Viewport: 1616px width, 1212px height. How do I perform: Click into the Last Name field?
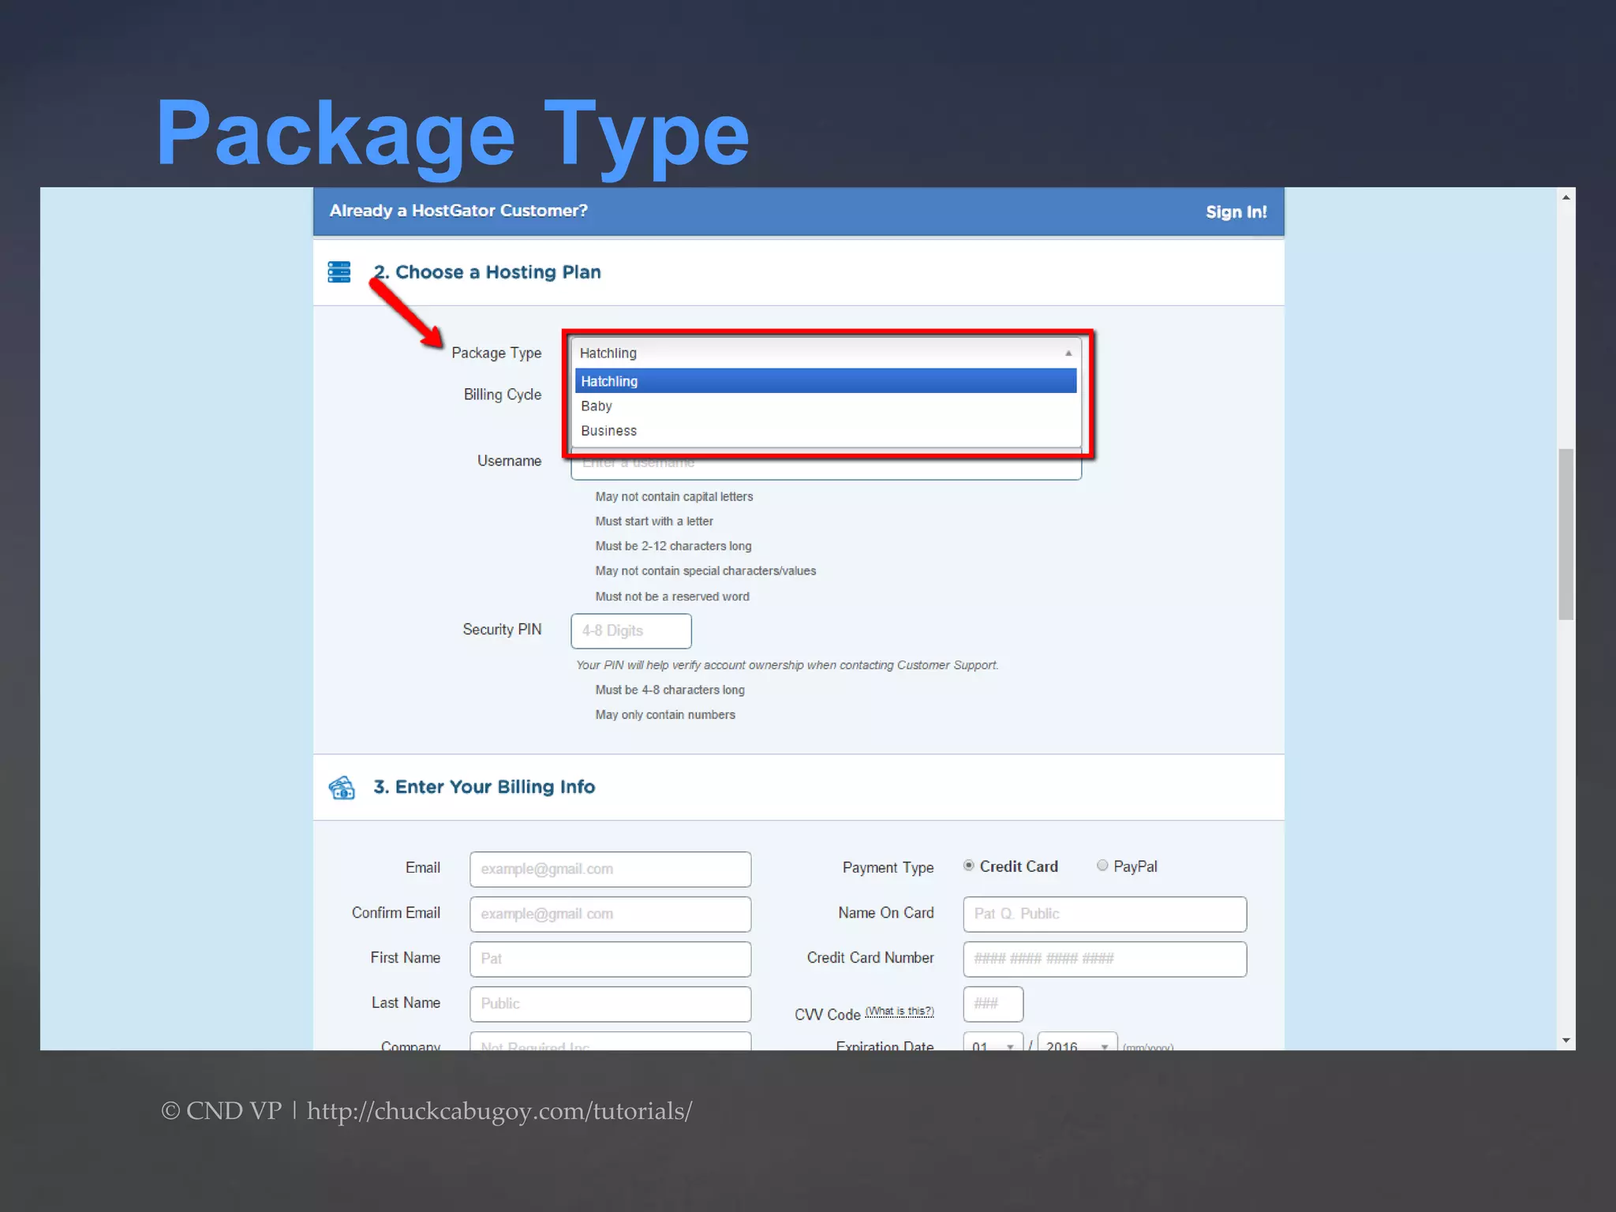click(x=610, y=1004)
